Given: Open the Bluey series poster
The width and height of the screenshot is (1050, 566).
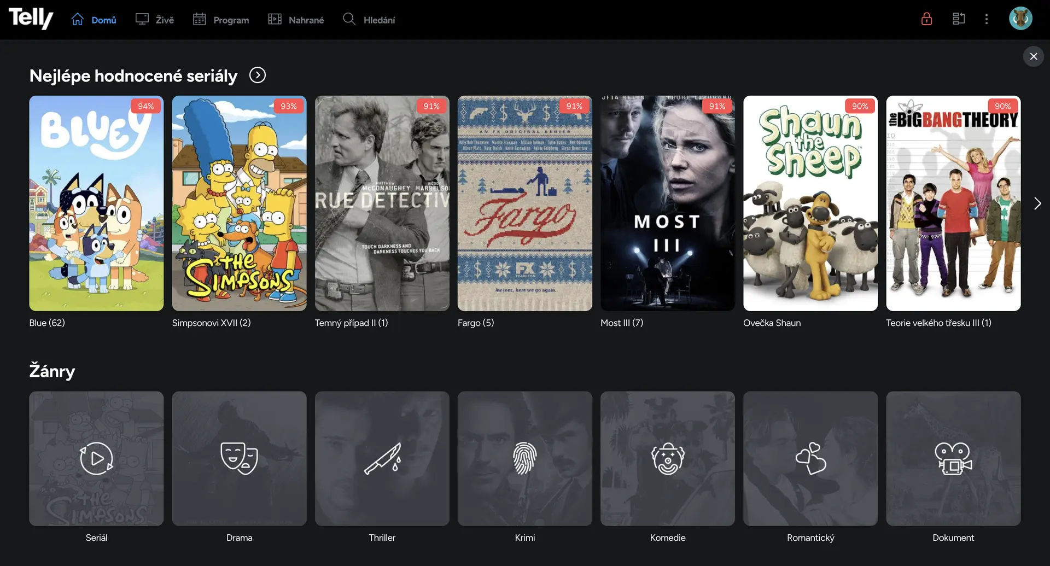Looking at the screenshot, I should point(96,203).
